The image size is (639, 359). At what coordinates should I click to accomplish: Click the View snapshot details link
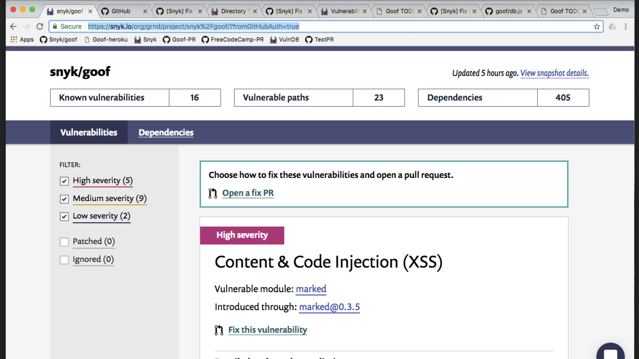[554, 73]
